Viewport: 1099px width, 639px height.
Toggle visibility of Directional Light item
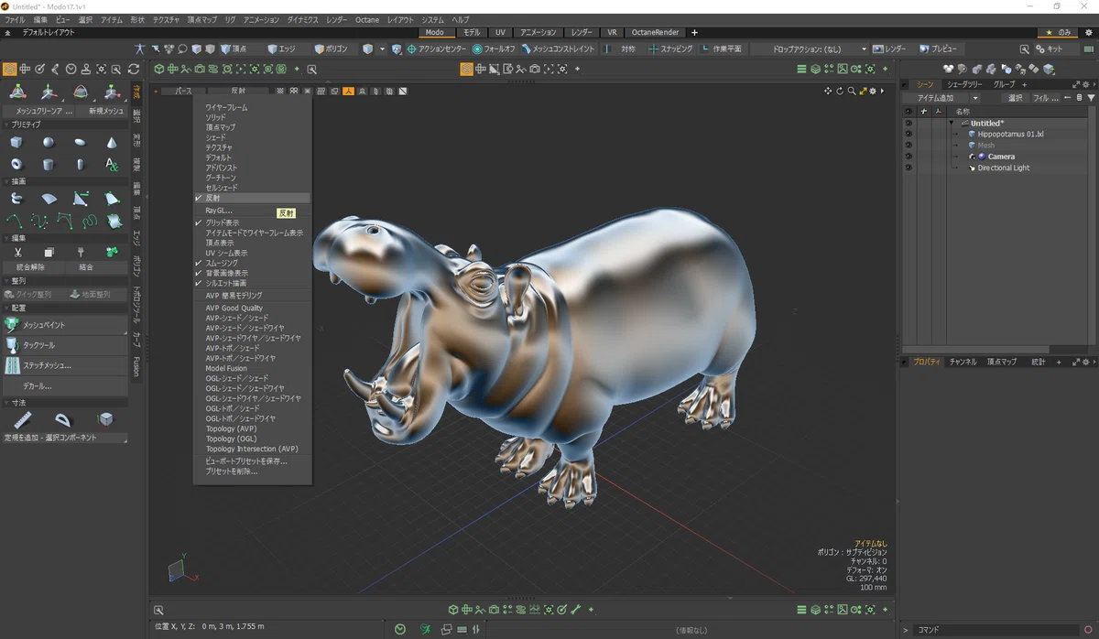(909, 168)
